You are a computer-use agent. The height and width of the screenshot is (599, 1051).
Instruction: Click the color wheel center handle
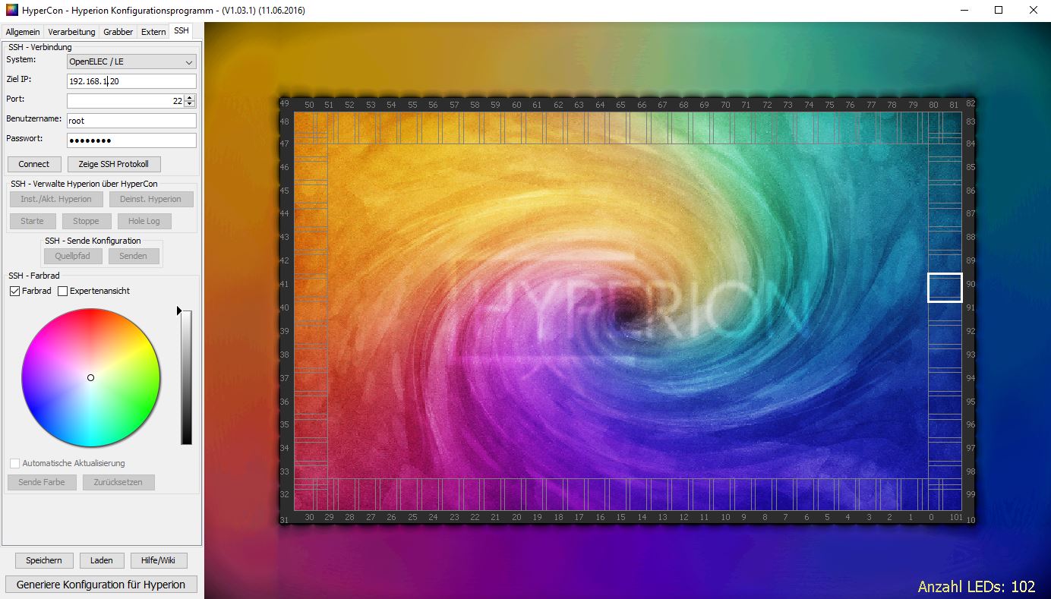click(x=90, y=377)
